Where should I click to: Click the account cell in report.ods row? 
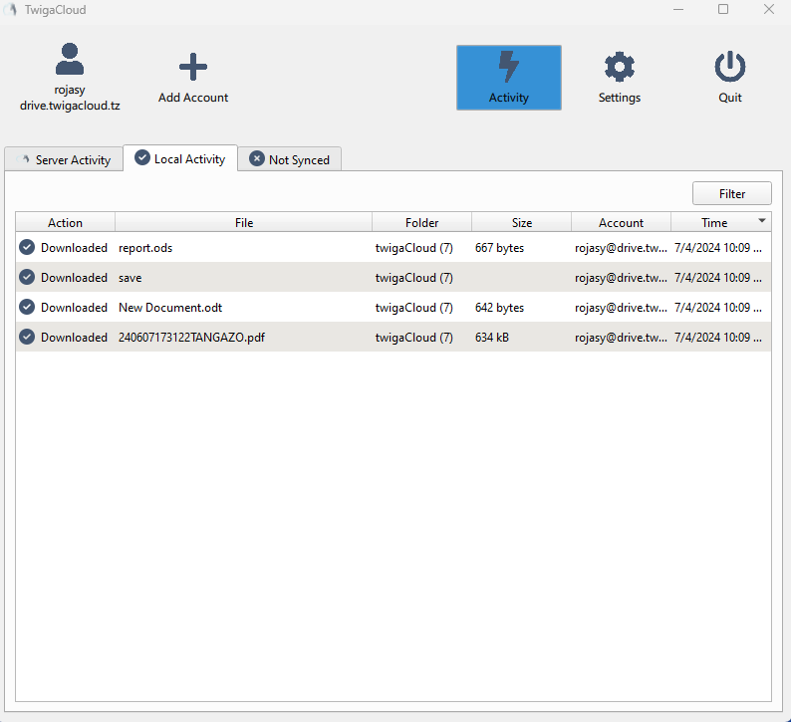click(x=621, y=248)
